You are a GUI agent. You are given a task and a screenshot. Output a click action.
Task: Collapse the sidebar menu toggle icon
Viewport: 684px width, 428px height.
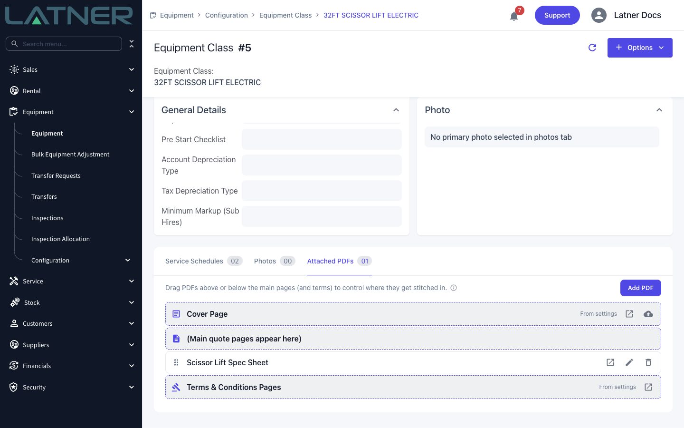132,44
